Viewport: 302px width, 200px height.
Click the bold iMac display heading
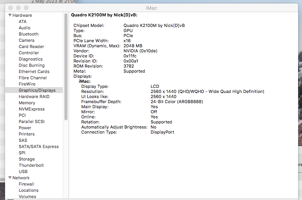(85, 81)
